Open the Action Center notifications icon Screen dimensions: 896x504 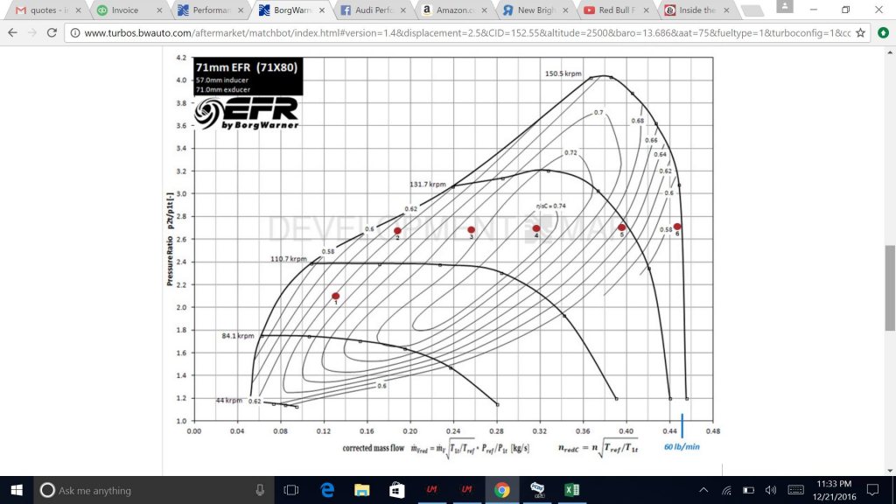click(872, 490)
